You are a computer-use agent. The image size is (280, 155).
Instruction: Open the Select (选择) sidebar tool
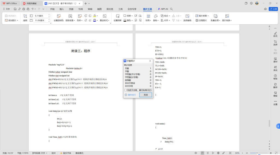pyautogui.click(x=275, y=43)
